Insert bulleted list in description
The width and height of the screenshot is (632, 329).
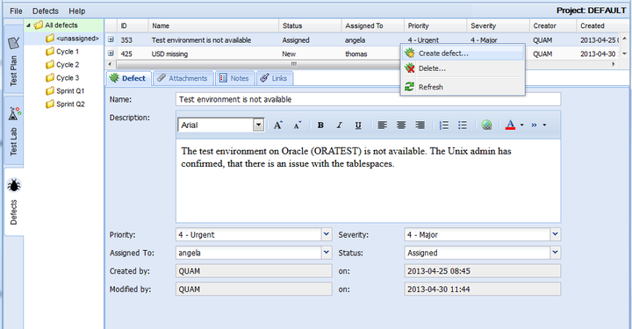click(463, 125)
